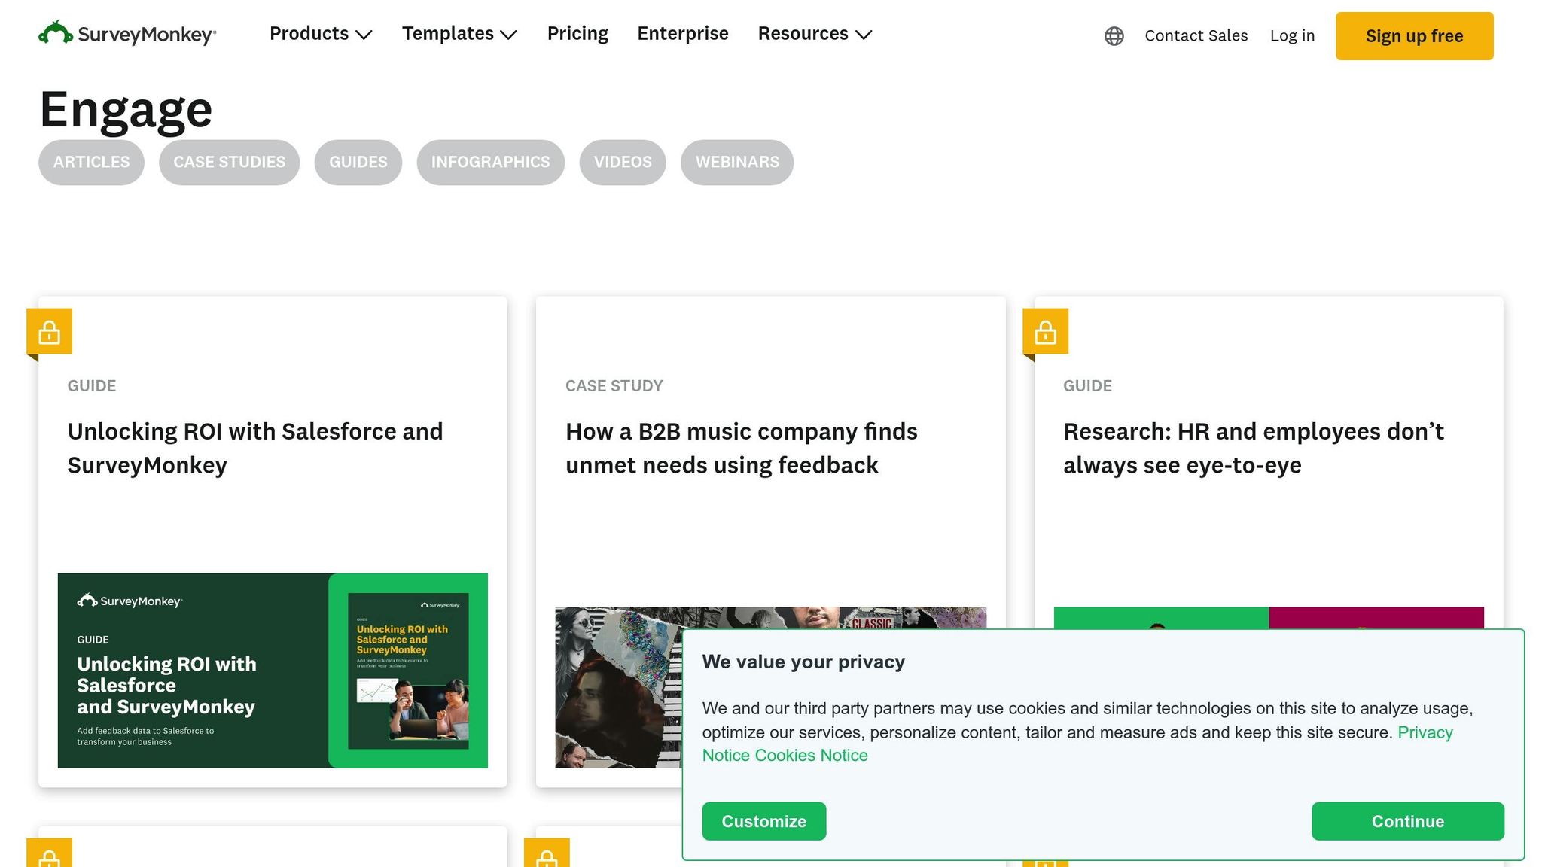Click Log in link
The image size is (1542, 867).
(x=1292, y=35)
